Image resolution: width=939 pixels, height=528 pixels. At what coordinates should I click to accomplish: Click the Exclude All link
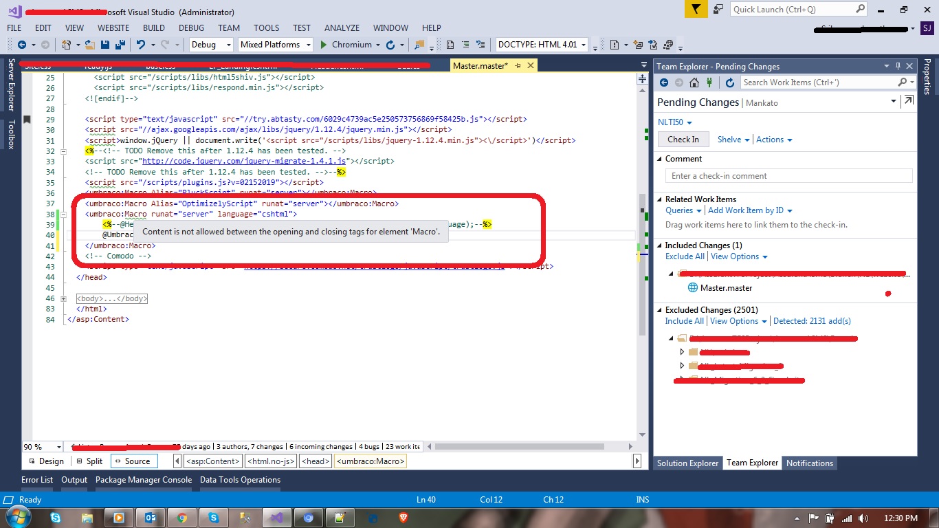click(x=685, y=256)
